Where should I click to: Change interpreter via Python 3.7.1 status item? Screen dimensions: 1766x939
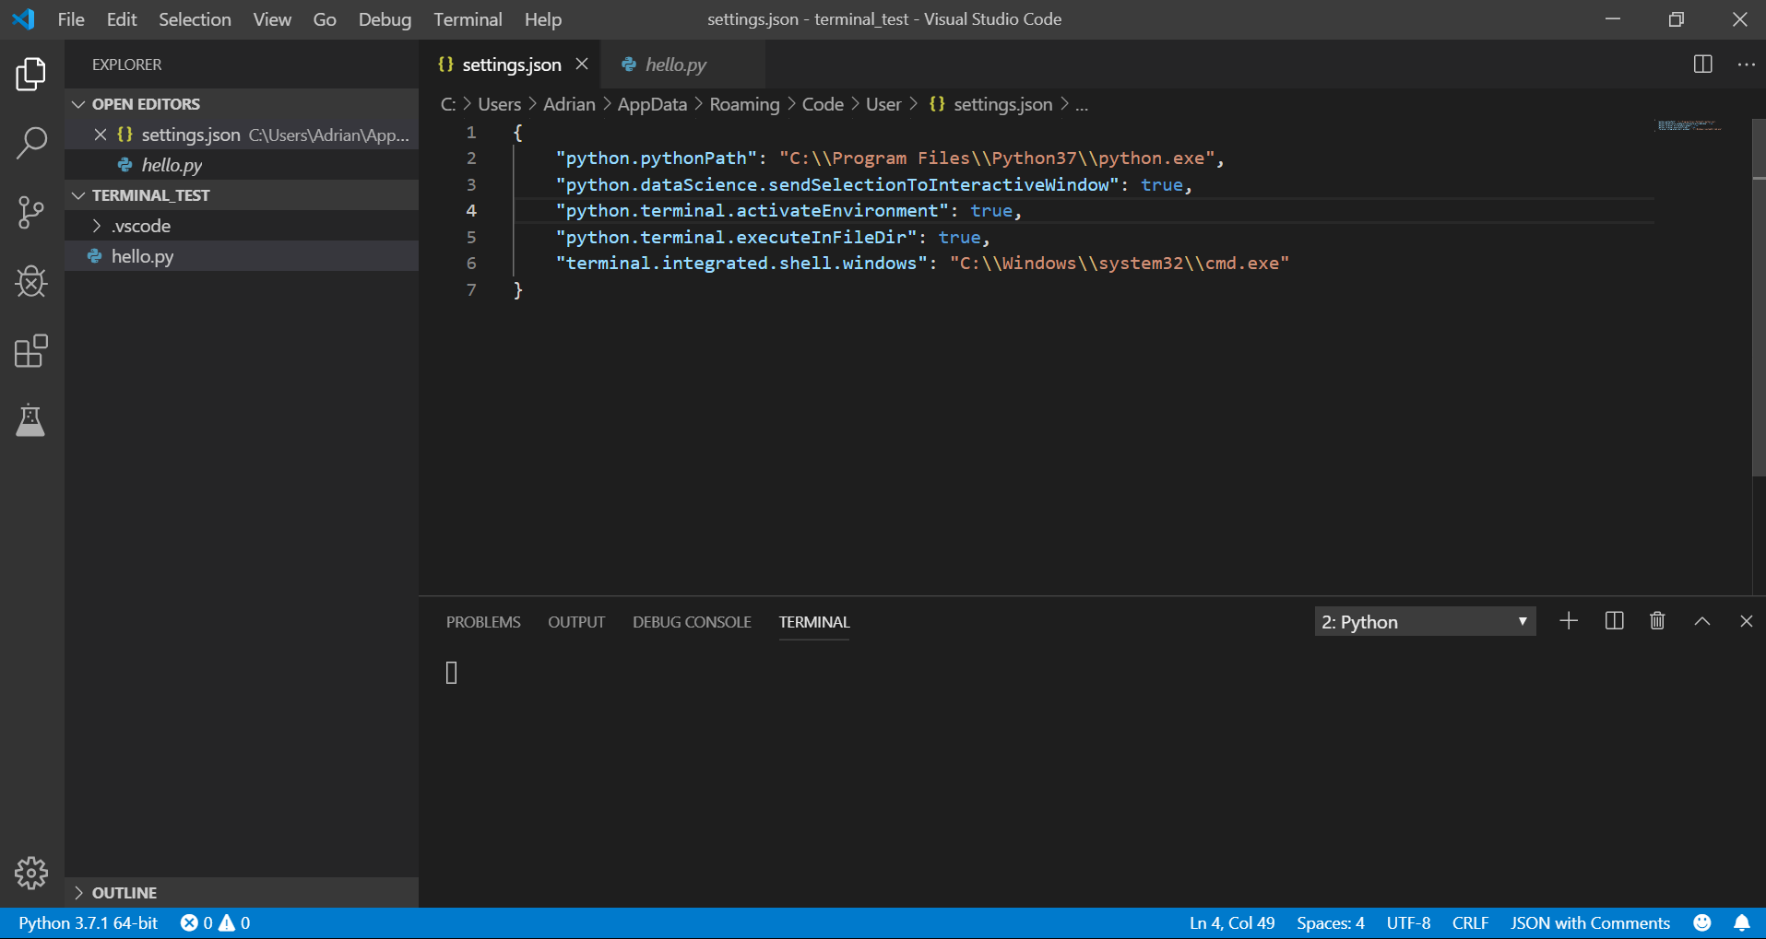point(88,921)
